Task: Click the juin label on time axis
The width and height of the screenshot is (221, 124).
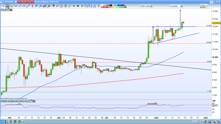Action: pyautogui.click(x=59, y=118)
